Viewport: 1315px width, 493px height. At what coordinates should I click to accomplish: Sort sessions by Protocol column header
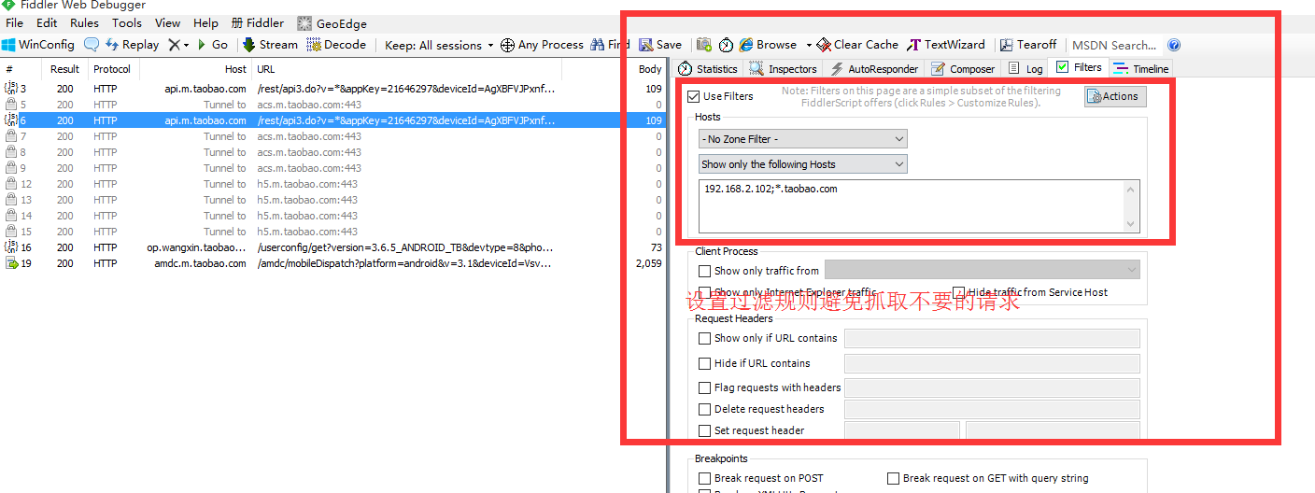click(x=112, y=69)
